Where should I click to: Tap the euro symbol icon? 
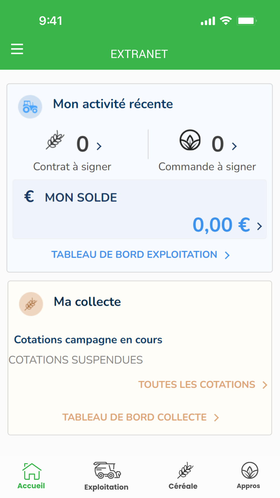[x=29, y=196]
